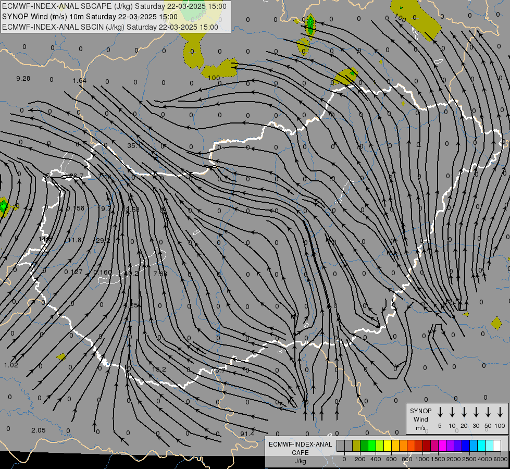This screenshot has width=510, height=469.
Task: Click the '15.2' value on the map
Action: click(159, 369)
